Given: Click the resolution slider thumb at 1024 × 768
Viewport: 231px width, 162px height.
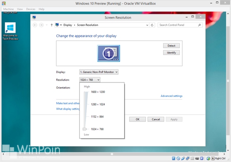Looking at the screenshot, I should click(x=84, y=129).
